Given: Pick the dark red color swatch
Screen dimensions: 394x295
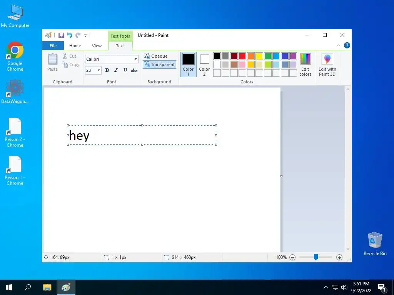Looking at the screenshot, I should coord(234,56).
